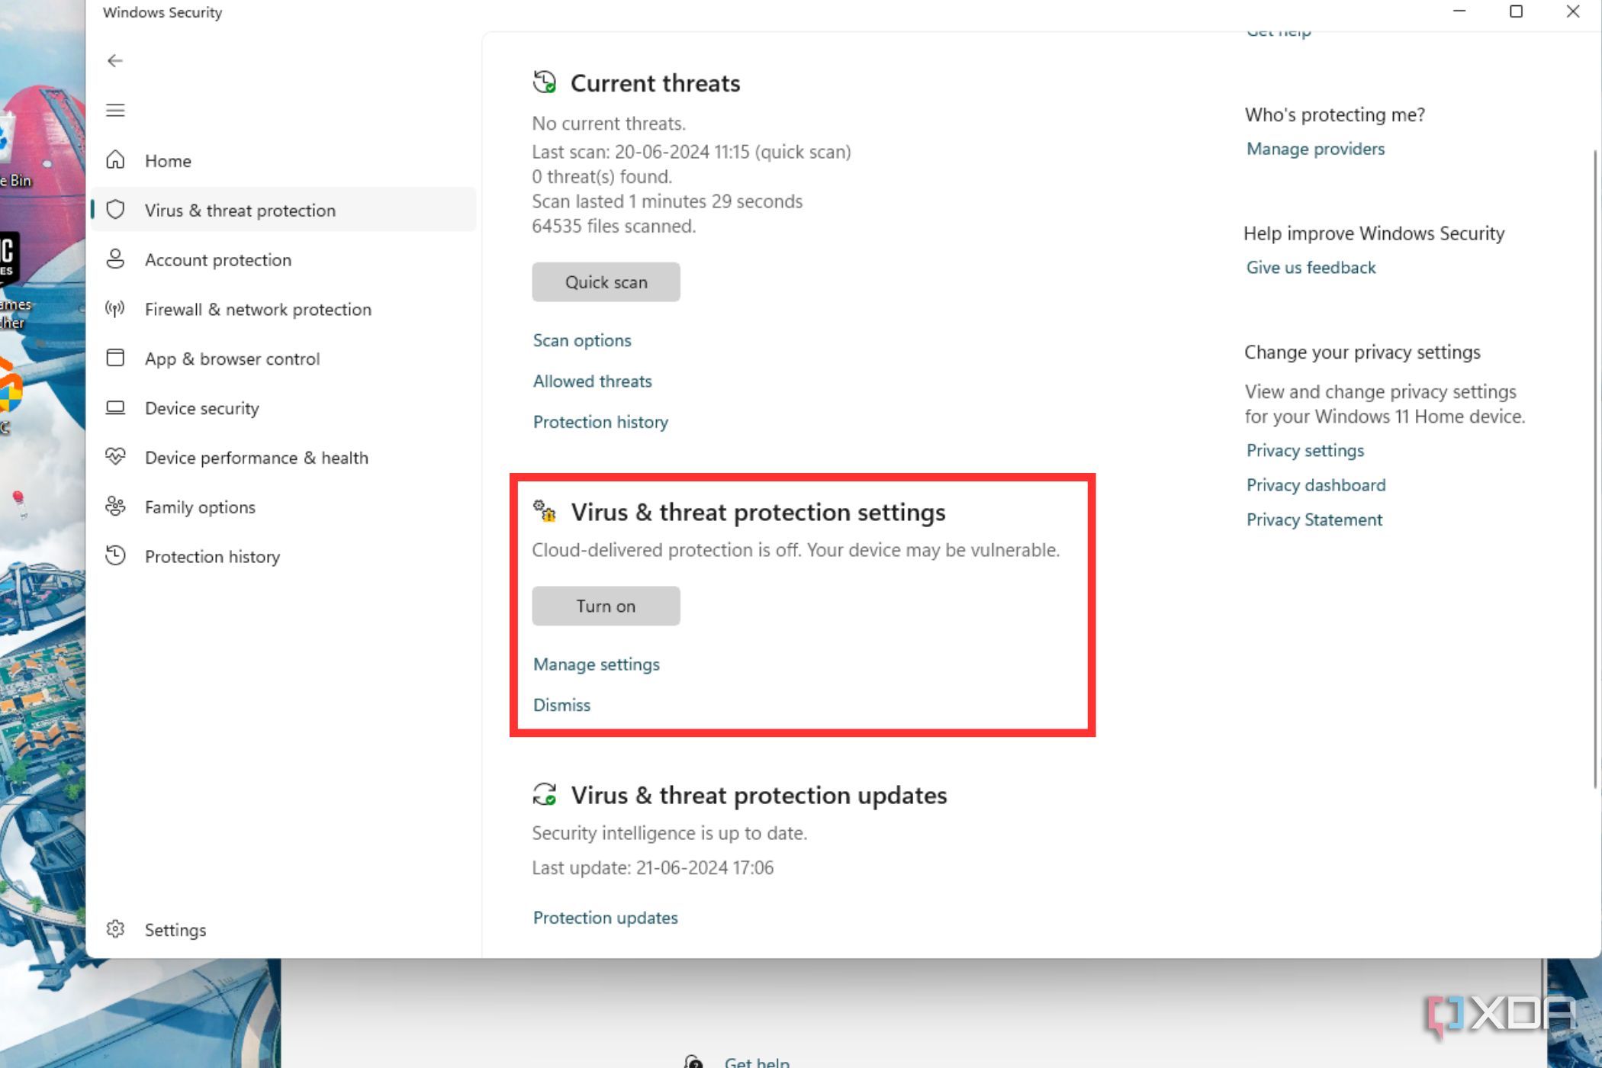Viewport: 1602px width, 1068px height.
Task: Open Device security via its laptop icon
Action: (115, 408)
